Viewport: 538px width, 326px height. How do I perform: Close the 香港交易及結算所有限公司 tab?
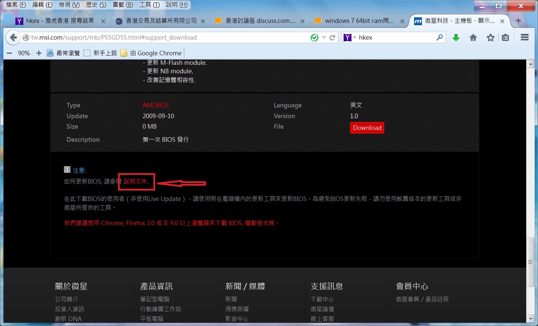[203, 21]
